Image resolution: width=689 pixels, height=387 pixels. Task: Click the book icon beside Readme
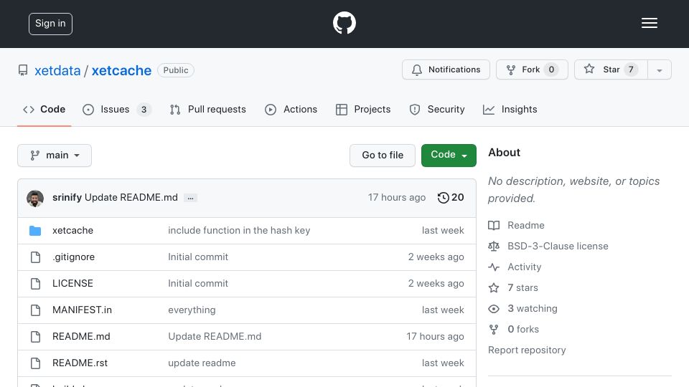[494, 226]
